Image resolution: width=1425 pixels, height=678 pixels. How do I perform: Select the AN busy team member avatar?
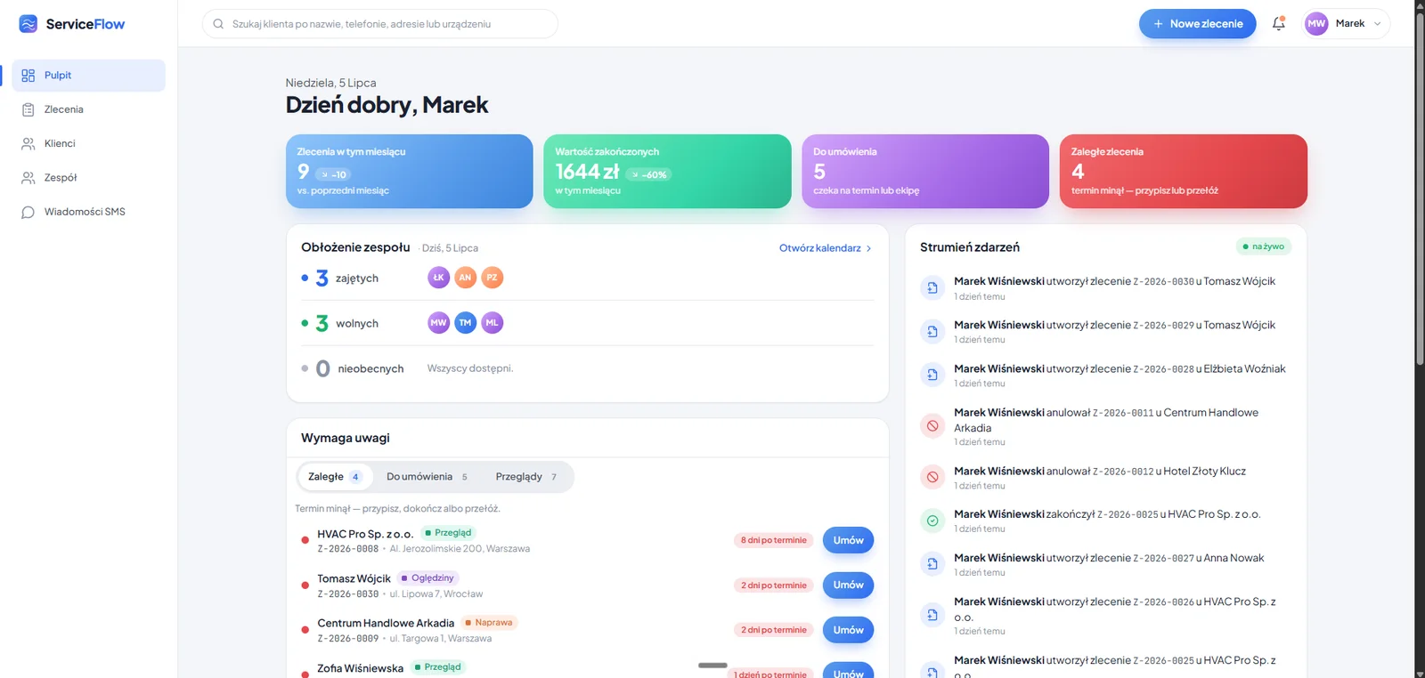(x=465, y=278)
